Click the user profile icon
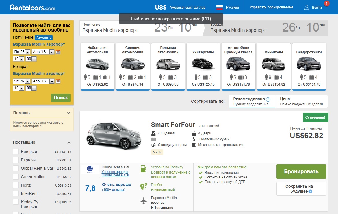This screenshot has height=214, width=338. (307, 7)
